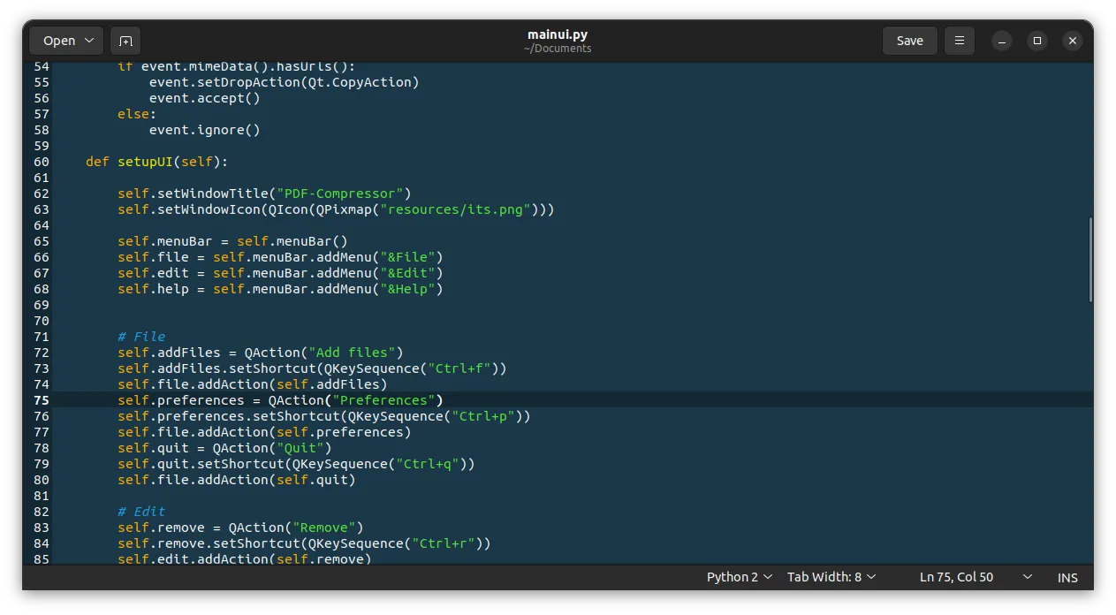Open the Tab Width dropdown
The image size is (1116, 615).
(831, 577)
